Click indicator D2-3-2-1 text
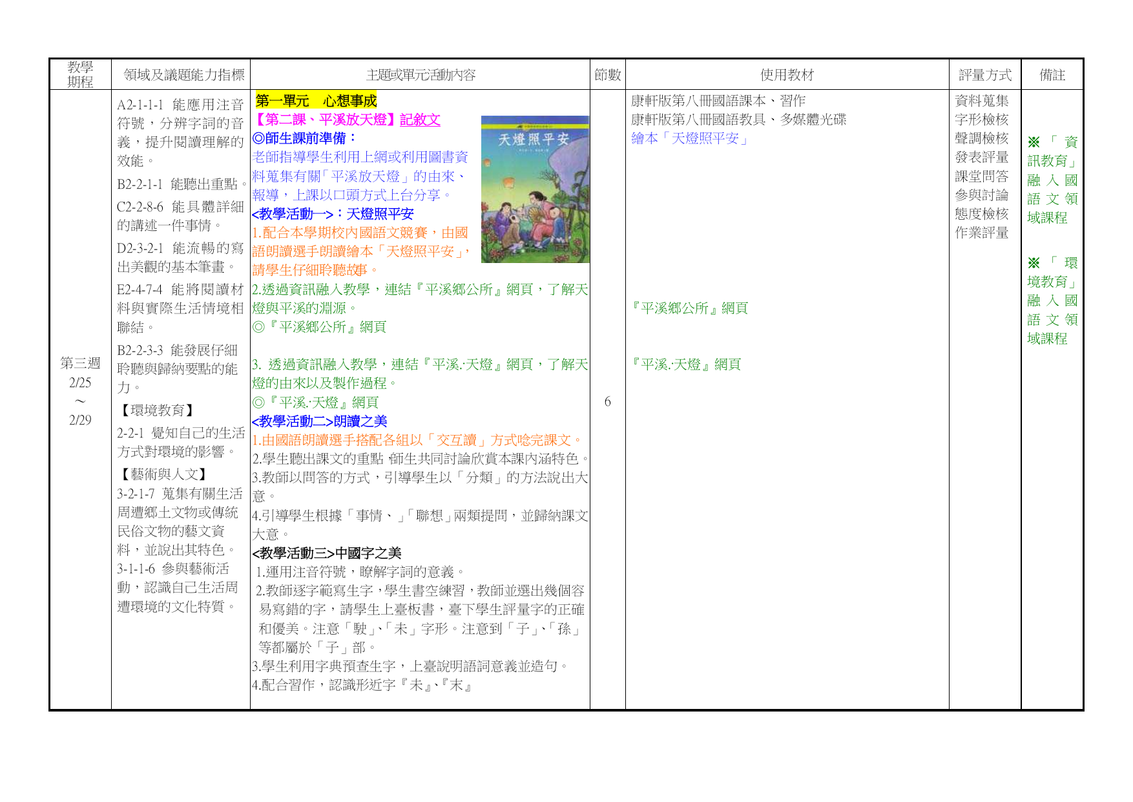1133x802 pixels. point(181,257)
